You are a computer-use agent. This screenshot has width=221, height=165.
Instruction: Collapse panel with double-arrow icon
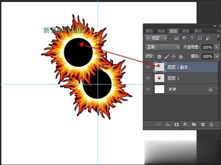[215, 26]
